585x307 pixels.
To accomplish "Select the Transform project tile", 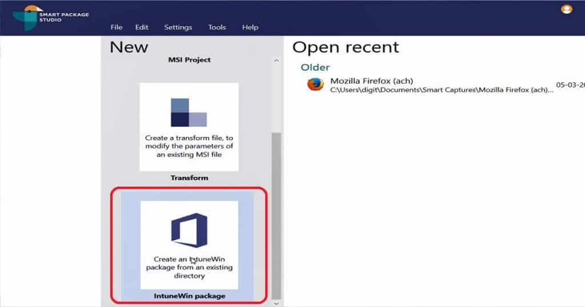I will click(189, 127).
